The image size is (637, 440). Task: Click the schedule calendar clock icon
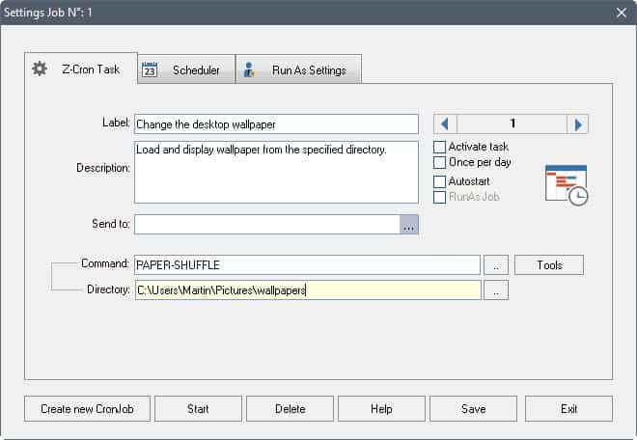[566, 184]
